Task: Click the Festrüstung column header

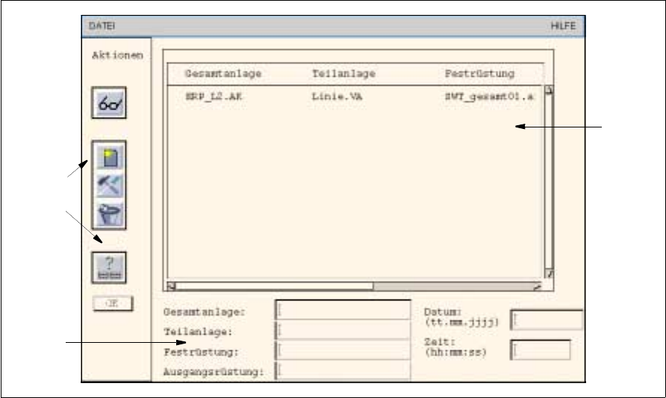Action: (479, 74)
